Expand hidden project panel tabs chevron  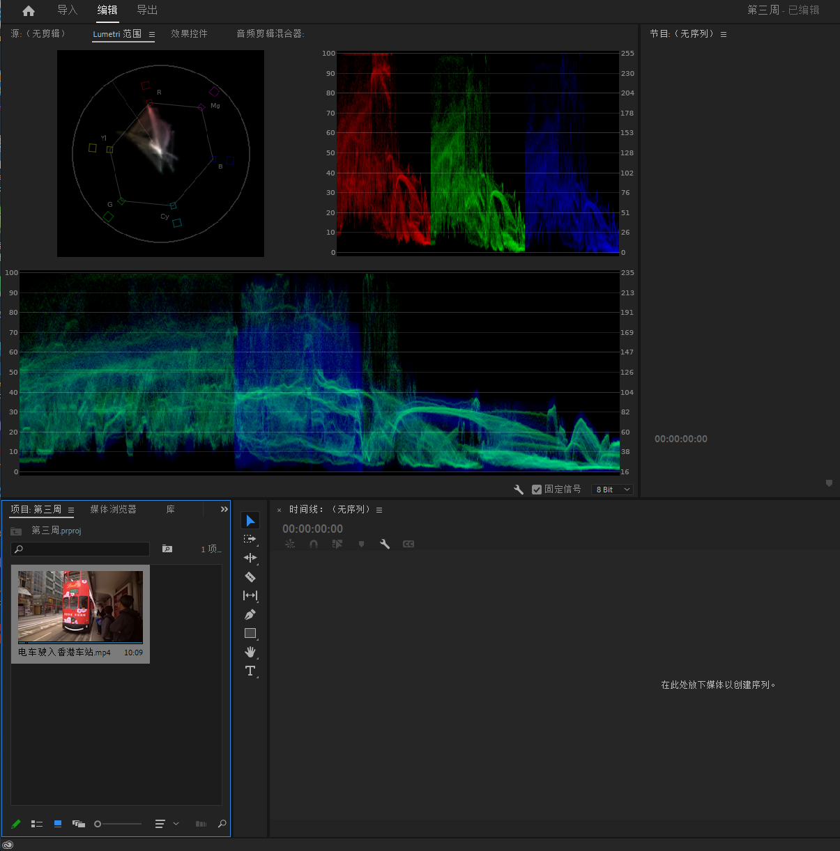(x=224, y=509)
